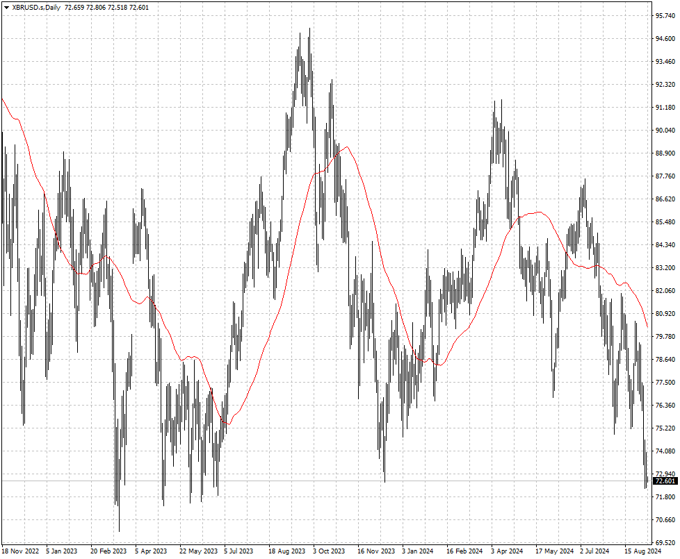
Task: Click the OHLC values in chart header
Action: 106,7
